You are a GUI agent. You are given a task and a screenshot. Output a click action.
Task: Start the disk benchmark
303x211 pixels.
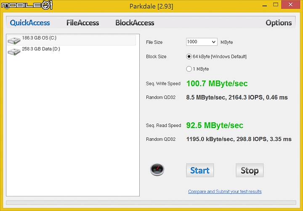click(x=200, y=170)
